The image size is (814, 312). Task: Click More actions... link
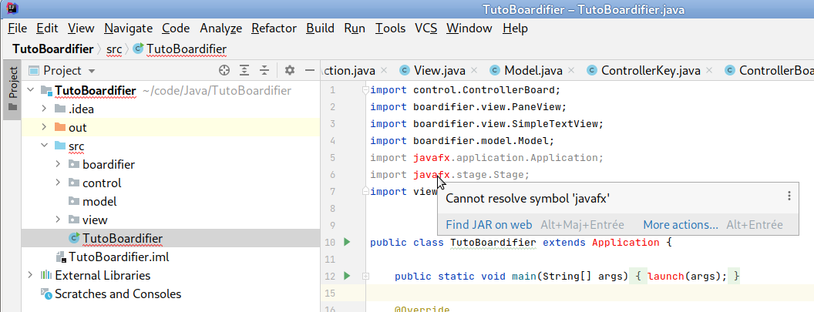click(680, 225)
